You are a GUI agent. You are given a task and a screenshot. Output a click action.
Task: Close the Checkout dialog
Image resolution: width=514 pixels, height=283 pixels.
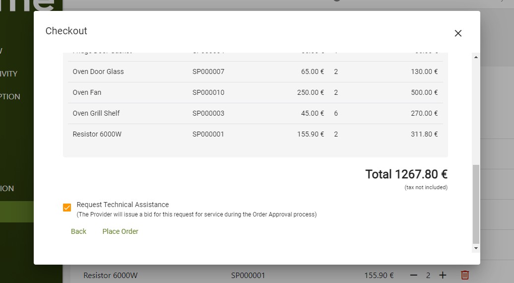[458, 33]
